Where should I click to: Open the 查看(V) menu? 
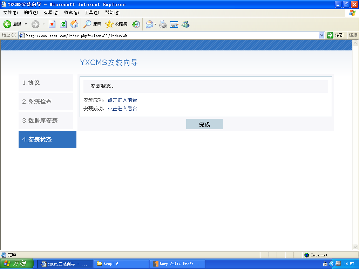(x=51, y=13)
